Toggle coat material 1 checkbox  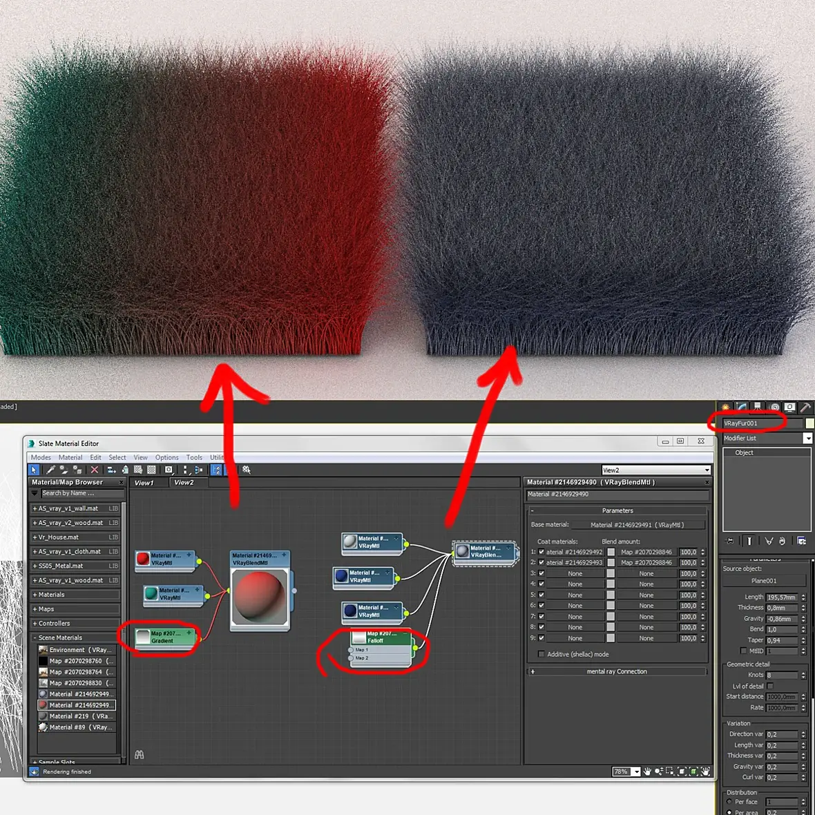(541, 552)
